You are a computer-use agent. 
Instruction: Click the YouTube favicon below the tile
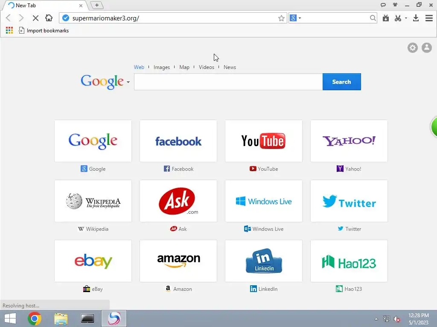coord(253,169)
